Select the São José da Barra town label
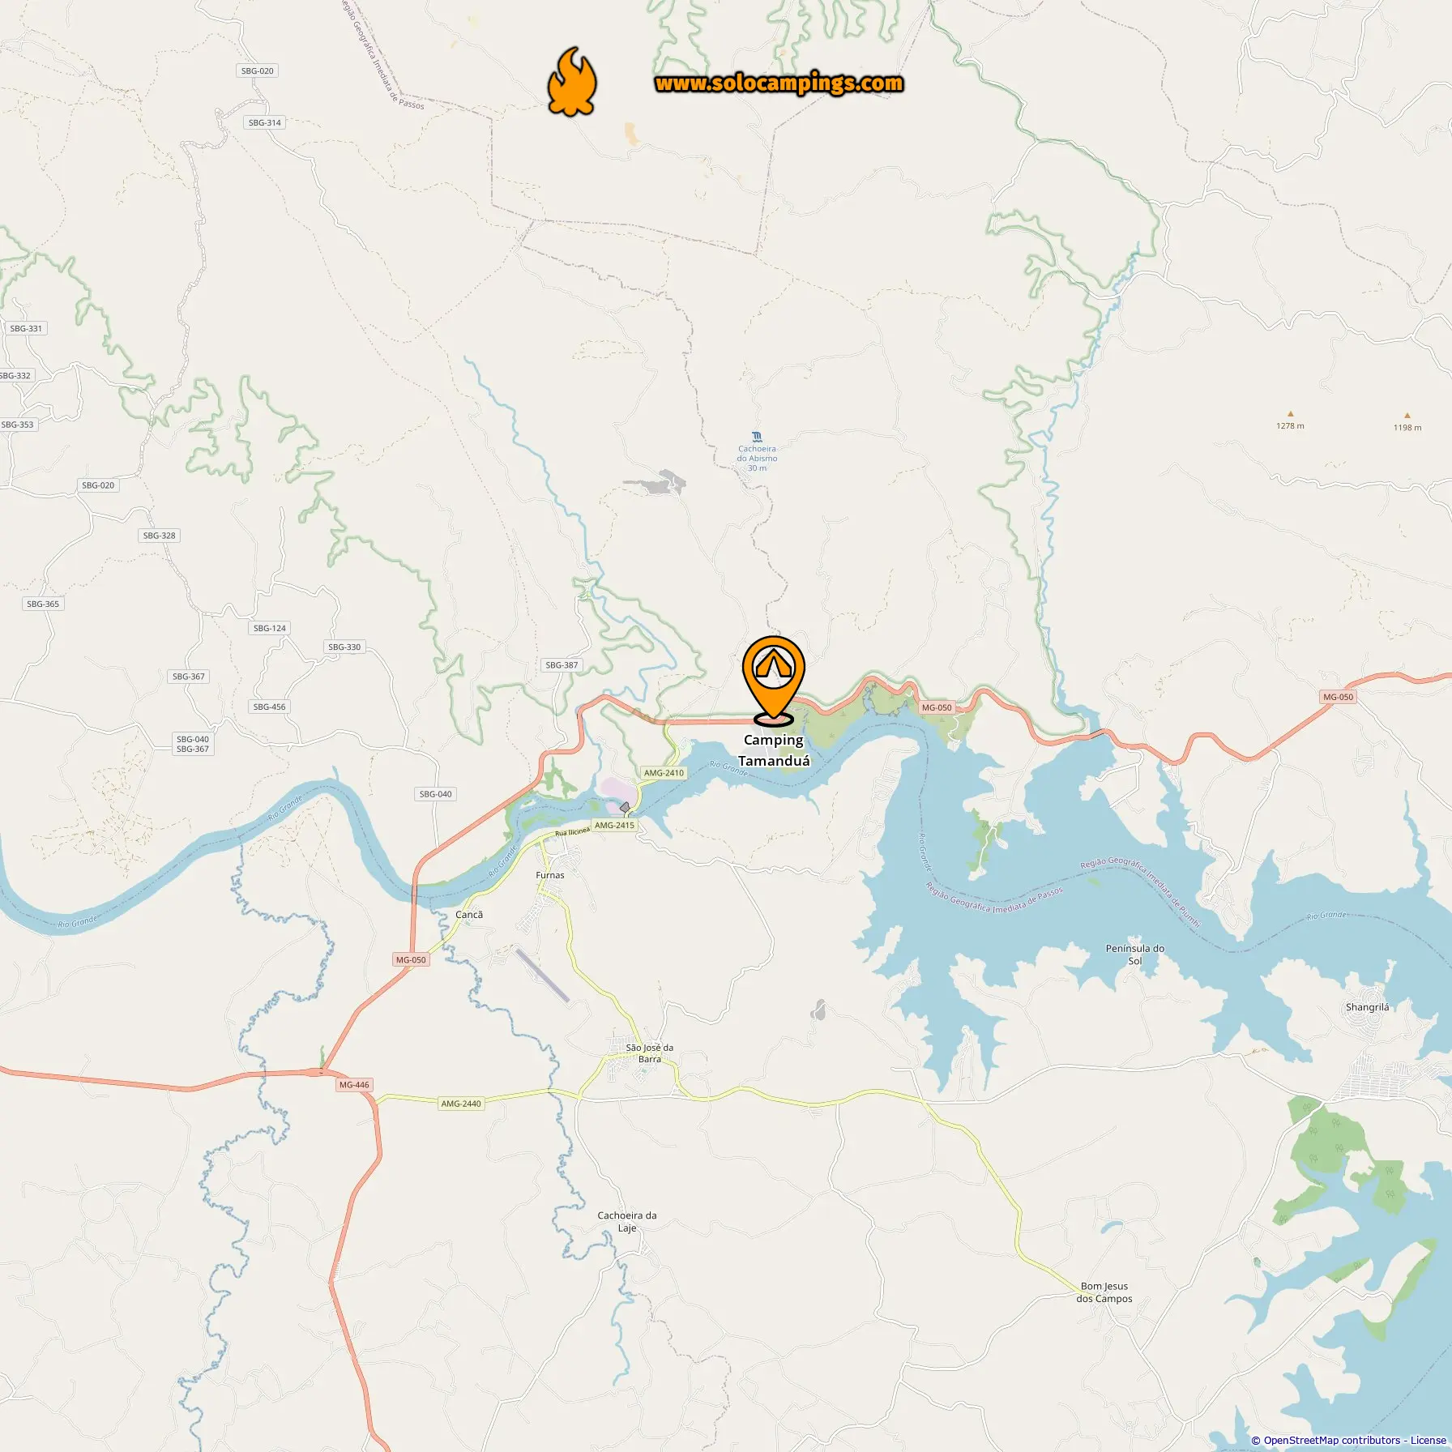This screenshot has height=1452, width=1452. click(x=650, y=1053)
